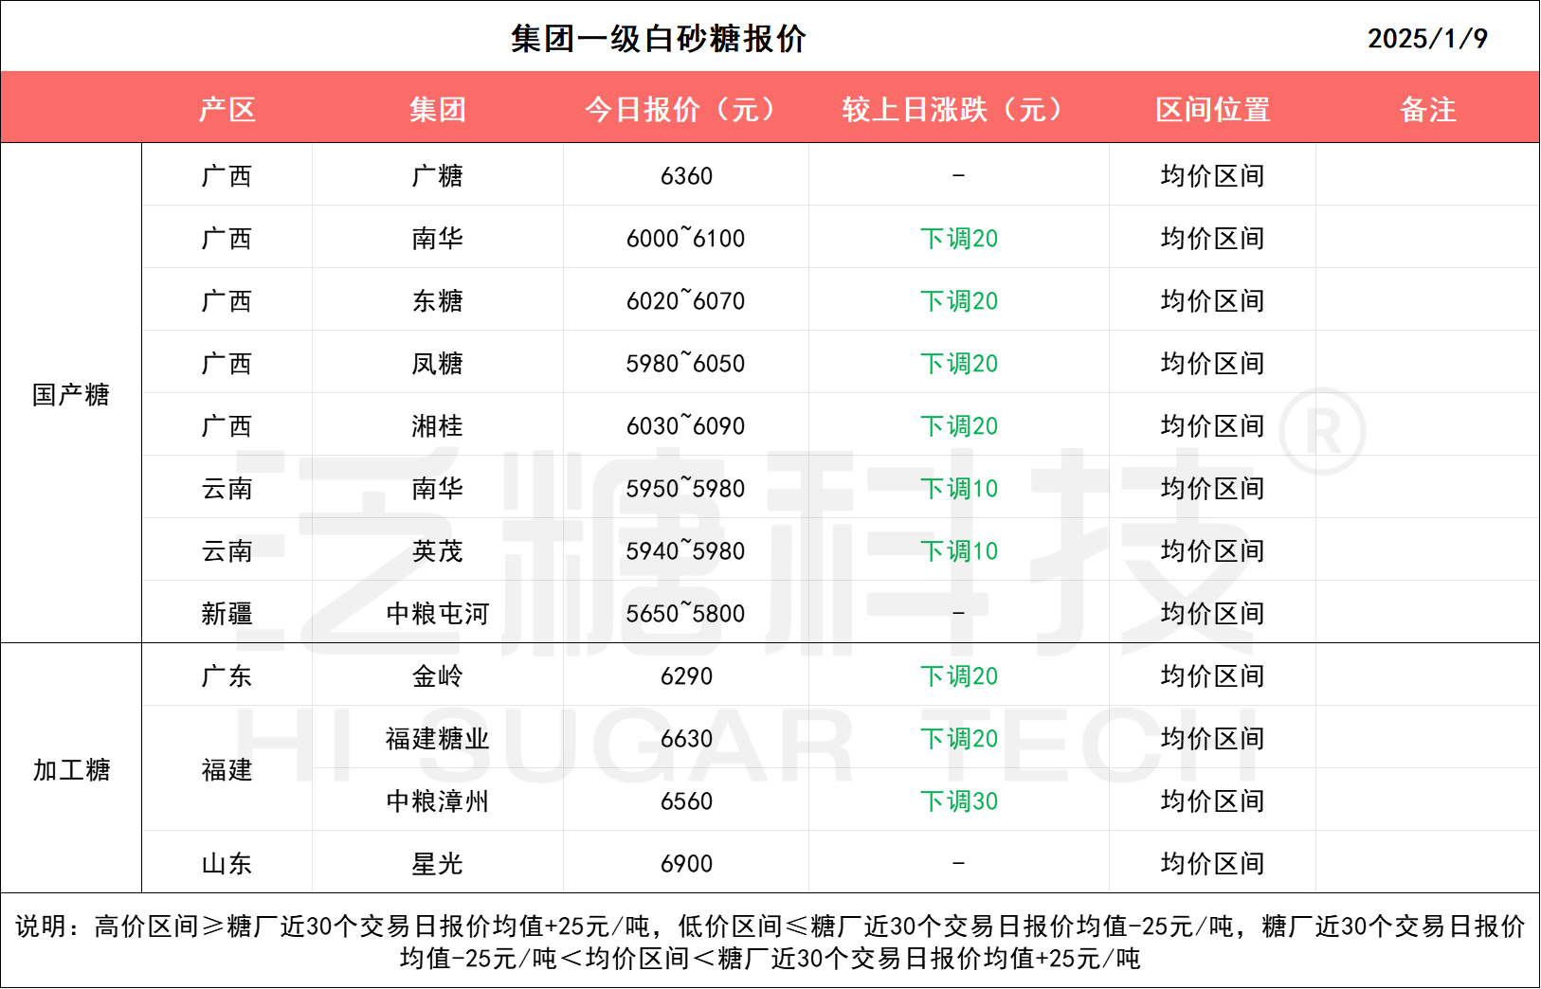The image size is (1541, 989).
Task: Click 下调20 in the 湘桂 row
Action: 959,425
